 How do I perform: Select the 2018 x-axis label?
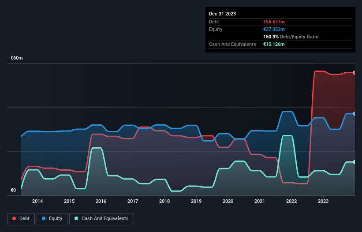coord(164,201)
